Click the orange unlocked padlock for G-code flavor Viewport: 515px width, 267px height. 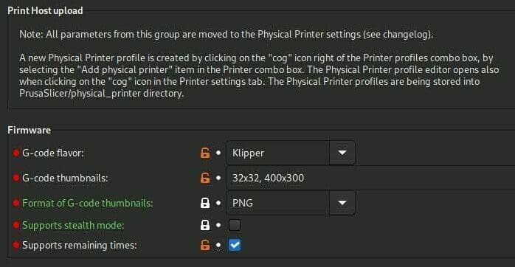click(205, 153)
